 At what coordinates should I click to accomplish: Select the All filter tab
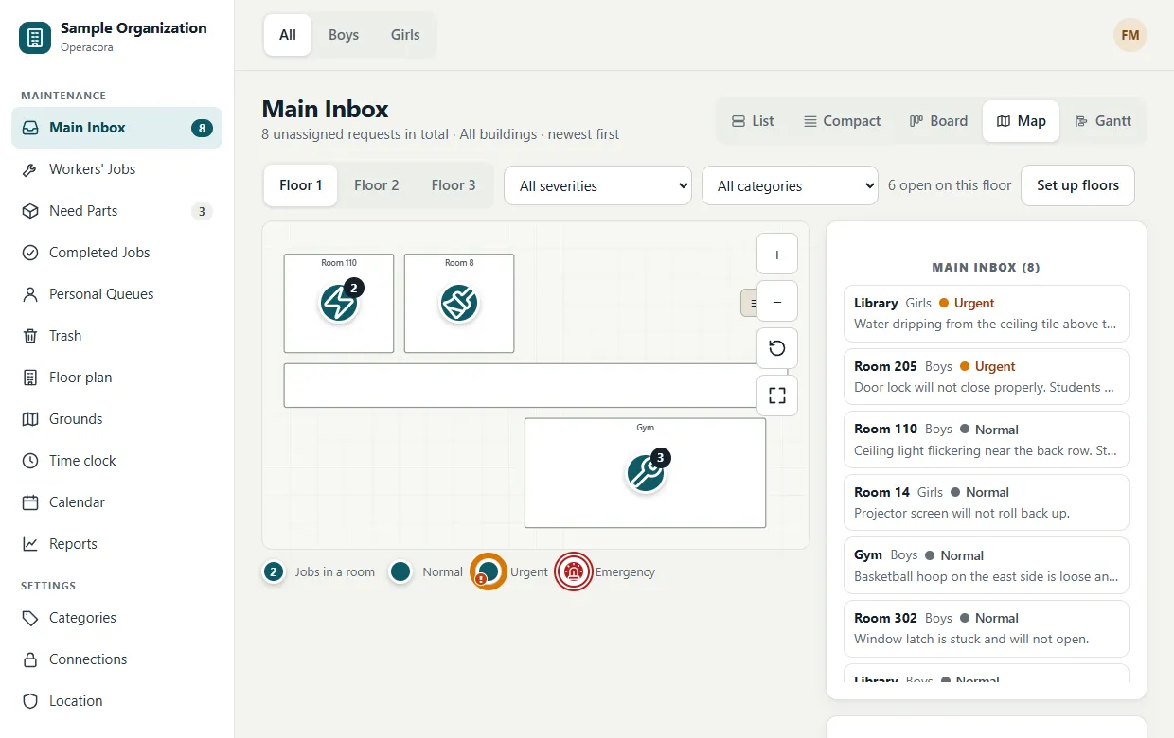(288, 35)
